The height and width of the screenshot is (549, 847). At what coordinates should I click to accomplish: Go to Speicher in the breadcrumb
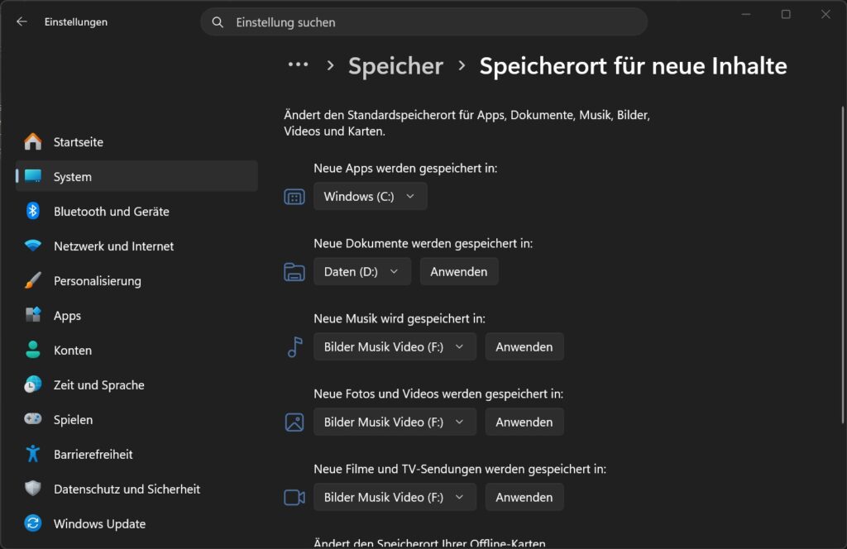(395, 66)
